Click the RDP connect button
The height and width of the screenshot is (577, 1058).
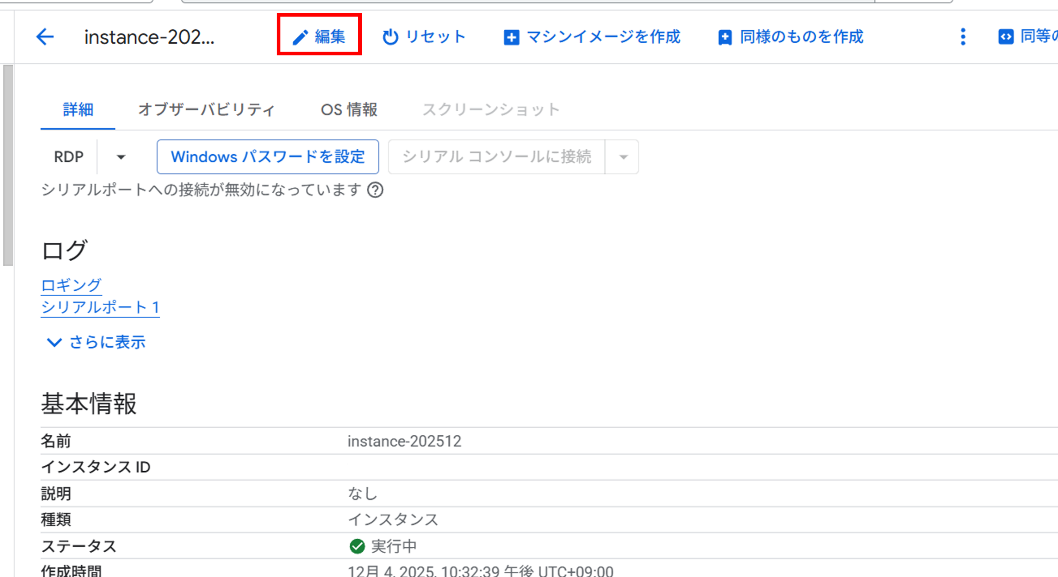pos(69,157)
